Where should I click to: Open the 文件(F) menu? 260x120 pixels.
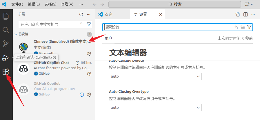click(x=17, y=4)
